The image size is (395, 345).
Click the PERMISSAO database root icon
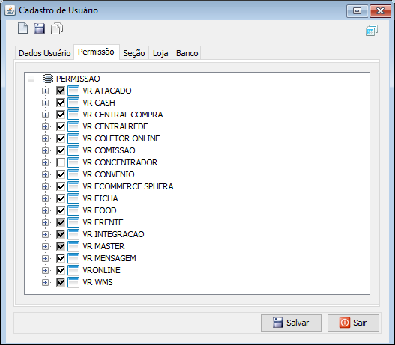48,79
